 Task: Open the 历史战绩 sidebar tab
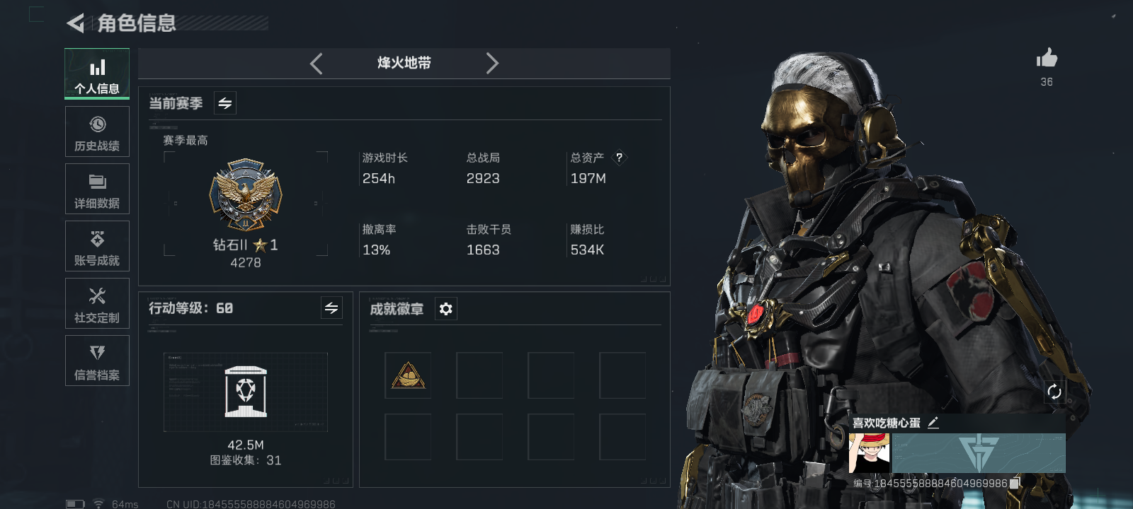(97, 131)
